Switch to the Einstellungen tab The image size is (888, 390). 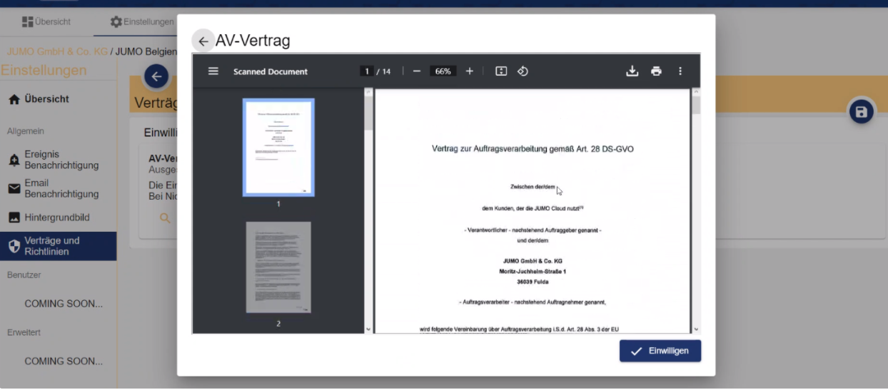coord(142,22)
